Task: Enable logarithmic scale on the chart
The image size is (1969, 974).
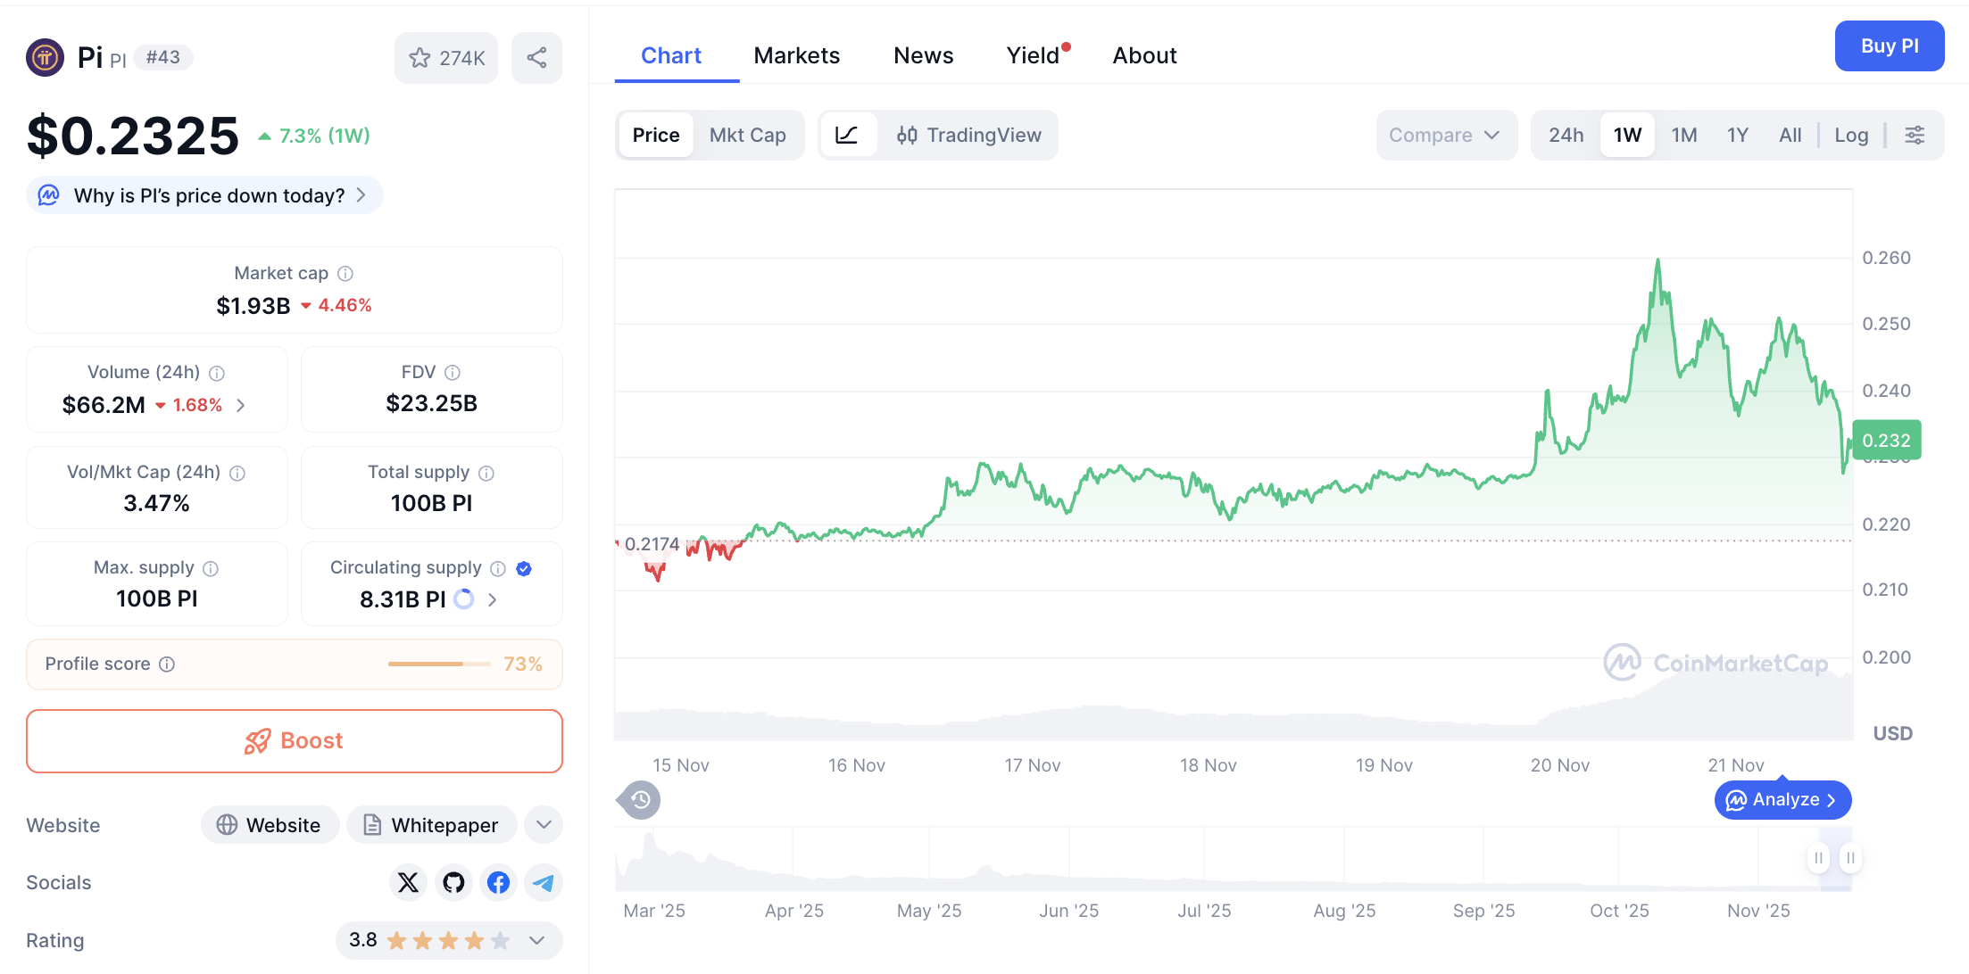Action: tap(1851, 135)
